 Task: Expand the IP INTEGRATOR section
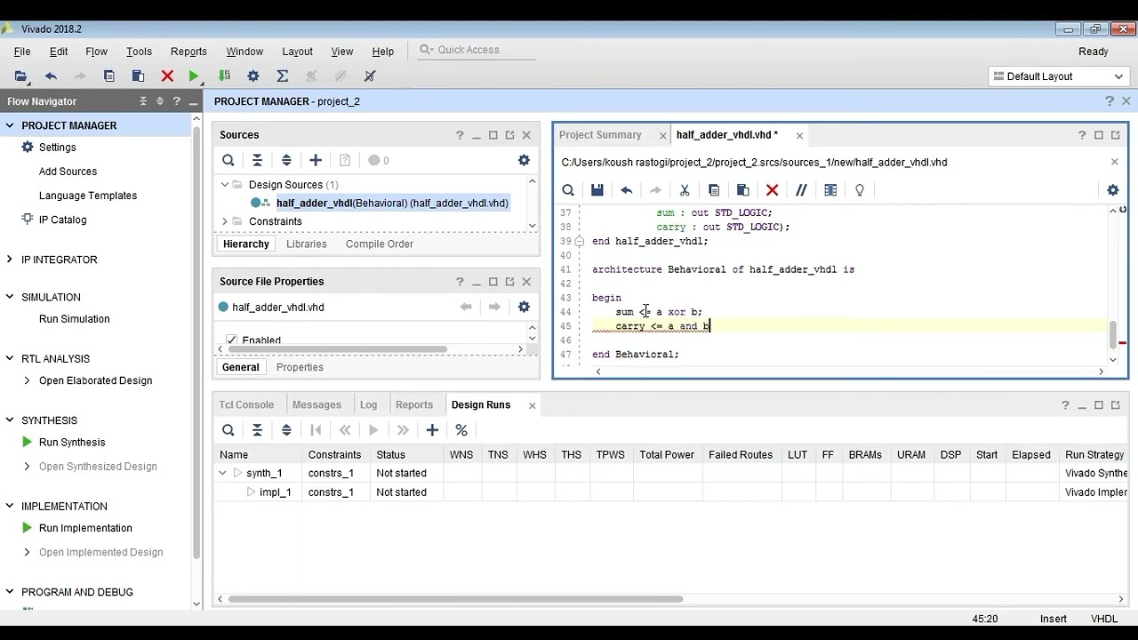coord(10,260)
